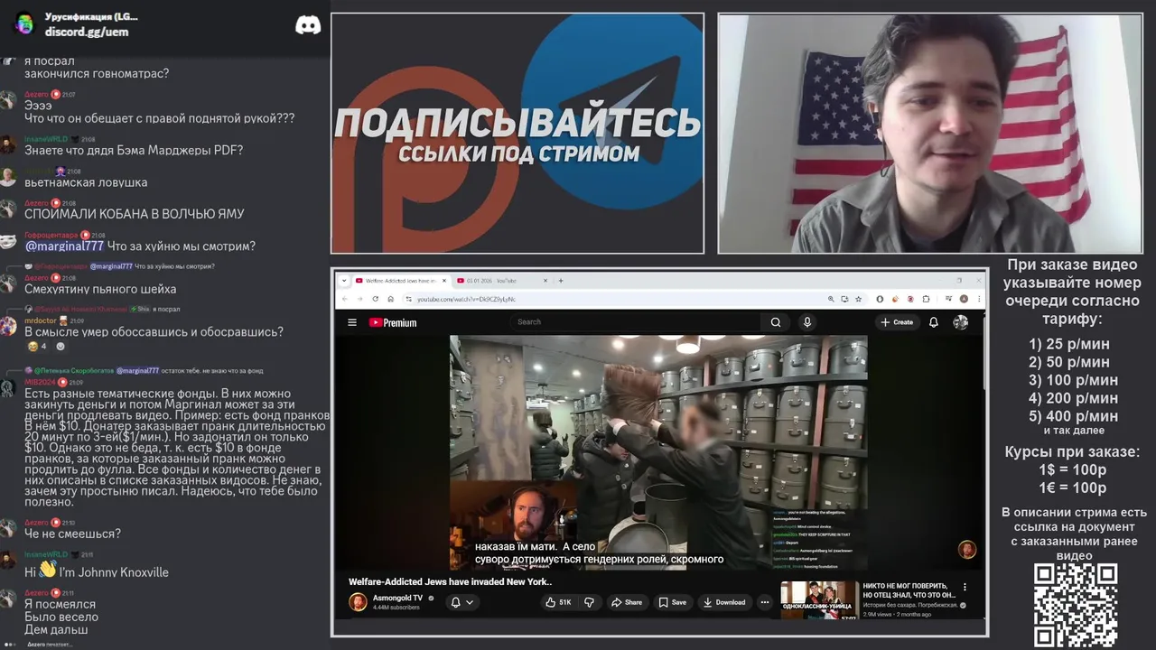This screenshot has width=1156, height=650.
Task: Click the Download button under the video
Action: tap(724, 602)
